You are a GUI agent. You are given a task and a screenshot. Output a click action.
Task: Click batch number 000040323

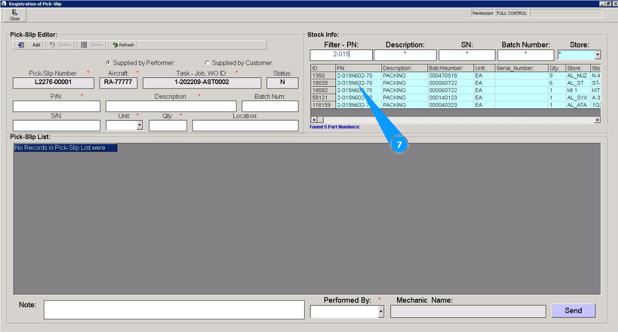(x=451, y=105)
